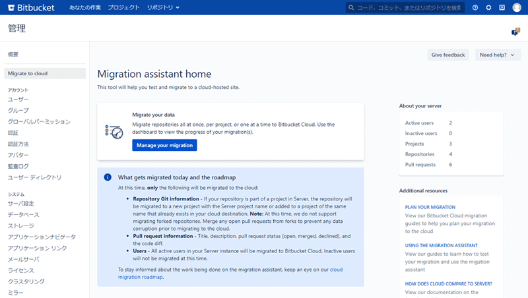Open USING THE MIGRATION ASSISTANT link
This screenshot has height=298, width=528.
point(441,245)
